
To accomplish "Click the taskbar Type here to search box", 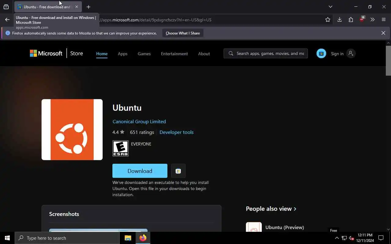I will [67, 238].
